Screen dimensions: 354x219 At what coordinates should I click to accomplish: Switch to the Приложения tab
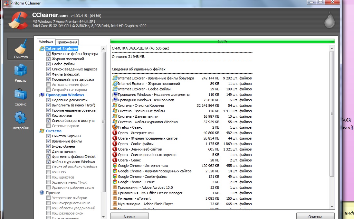point(67,42)
